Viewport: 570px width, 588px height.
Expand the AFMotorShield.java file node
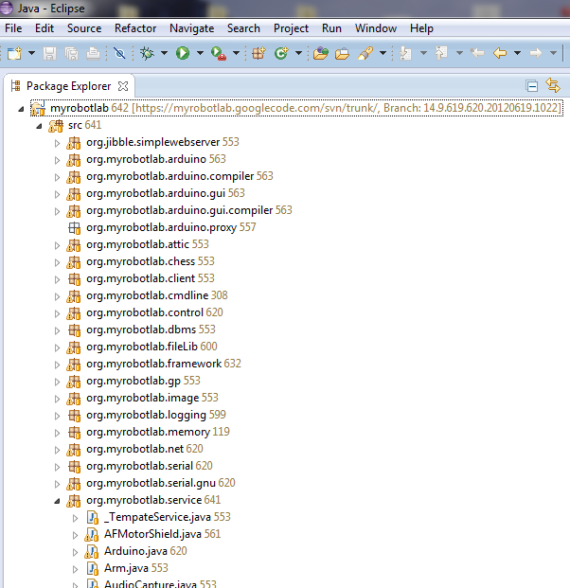tap(75, 536)
